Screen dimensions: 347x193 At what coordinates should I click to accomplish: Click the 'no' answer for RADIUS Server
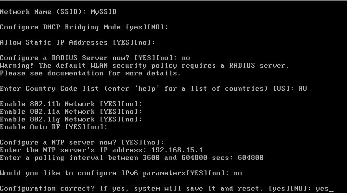pos(186,58)
